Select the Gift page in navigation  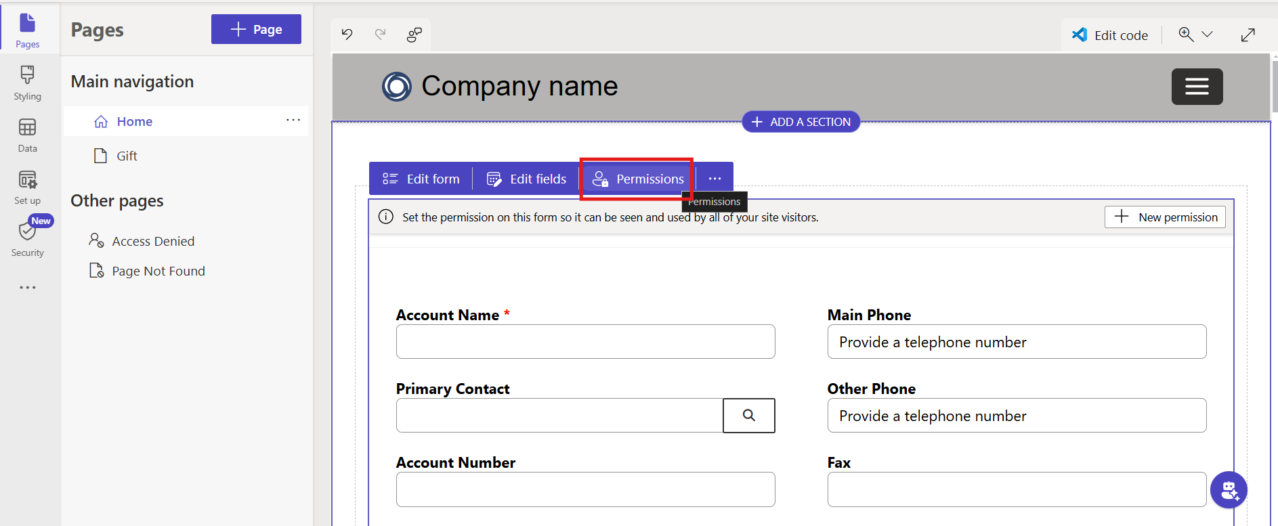tap(127, 156)
